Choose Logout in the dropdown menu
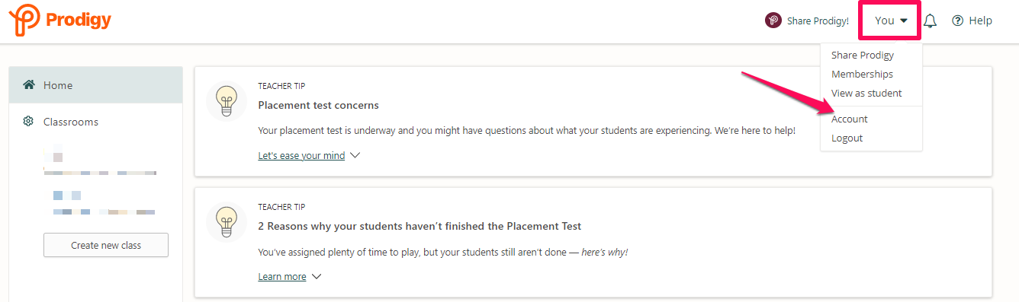 847,138
